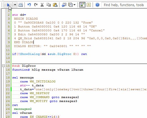Open help with the blue question mark icon

(97, 5)
